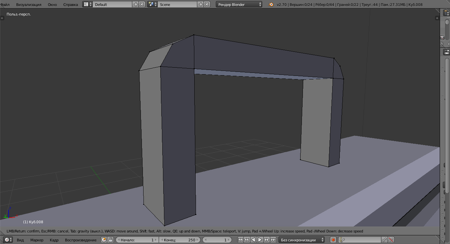Enable the red automatic keyframe record button

coord(333,240)
